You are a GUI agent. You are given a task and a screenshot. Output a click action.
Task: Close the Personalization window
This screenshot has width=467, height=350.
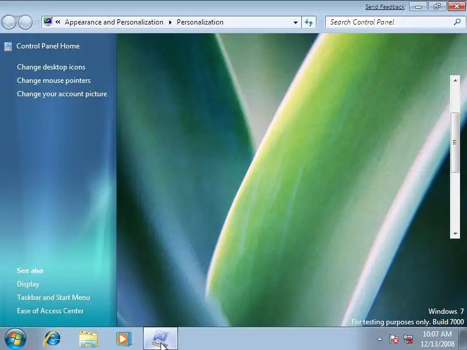(x=456, y=6)
